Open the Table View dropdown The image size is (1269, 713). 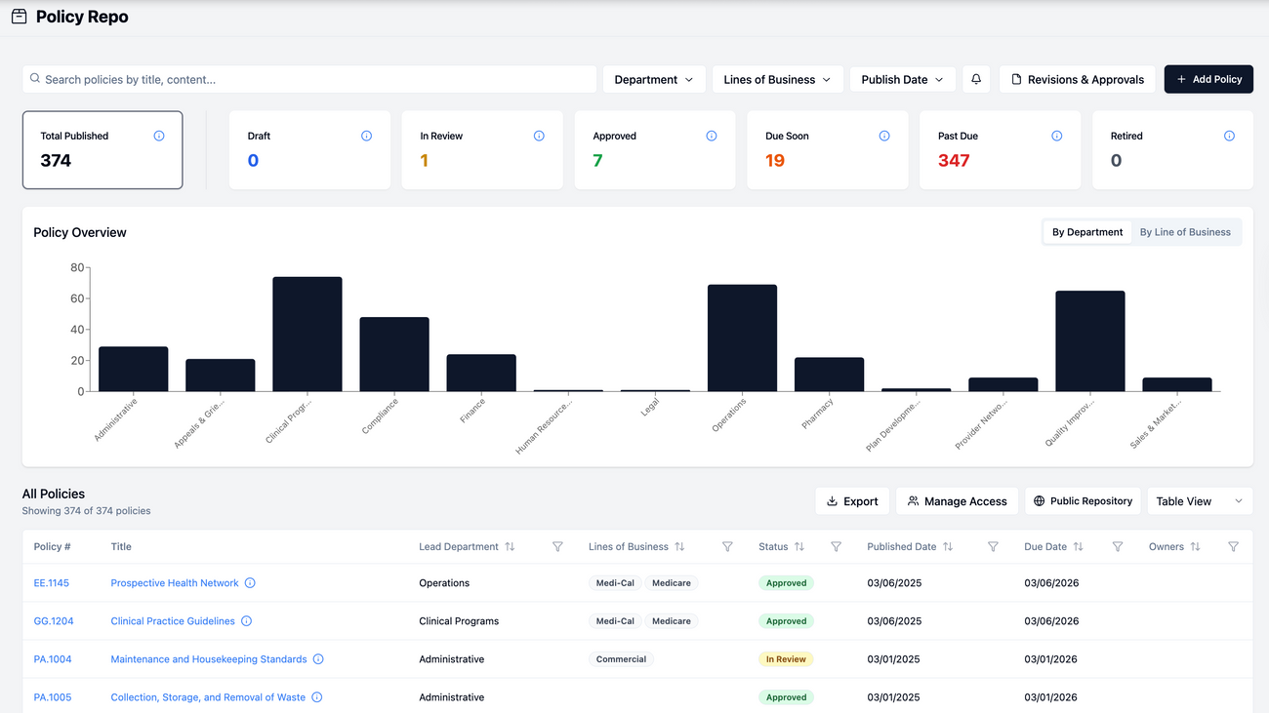click(x=1199, y=500)
